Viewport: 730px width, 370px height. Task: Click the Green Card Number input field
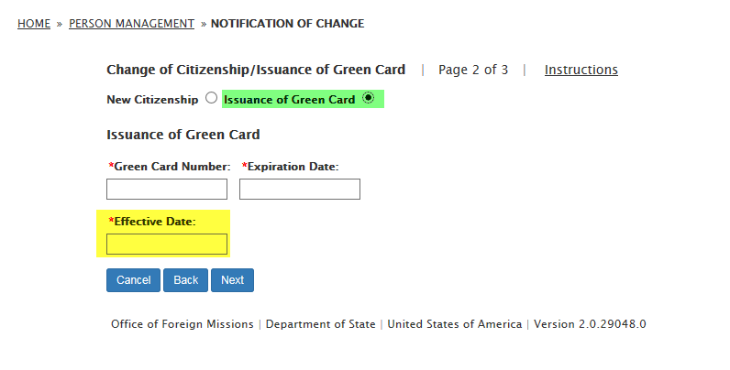click(167, 189)
